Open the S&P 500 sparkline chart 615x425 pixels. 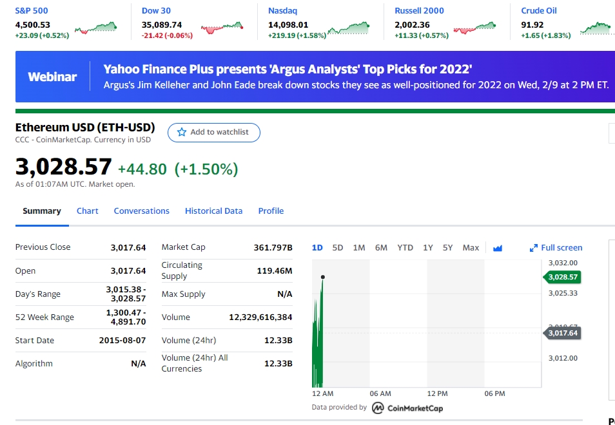tap(95, 28)
